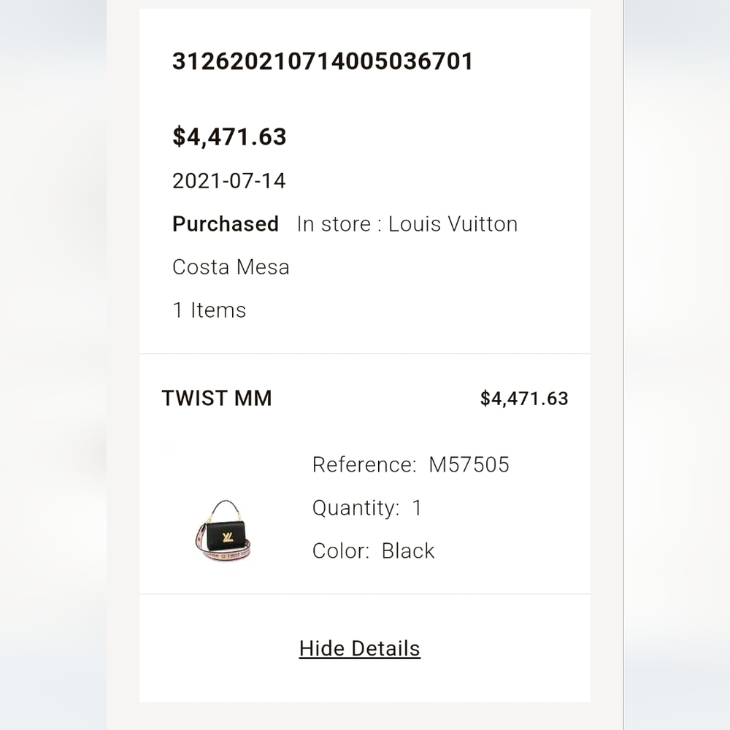Screen dimensions: 730x730
Task: Click the Black color value
Action: point(408,550)
